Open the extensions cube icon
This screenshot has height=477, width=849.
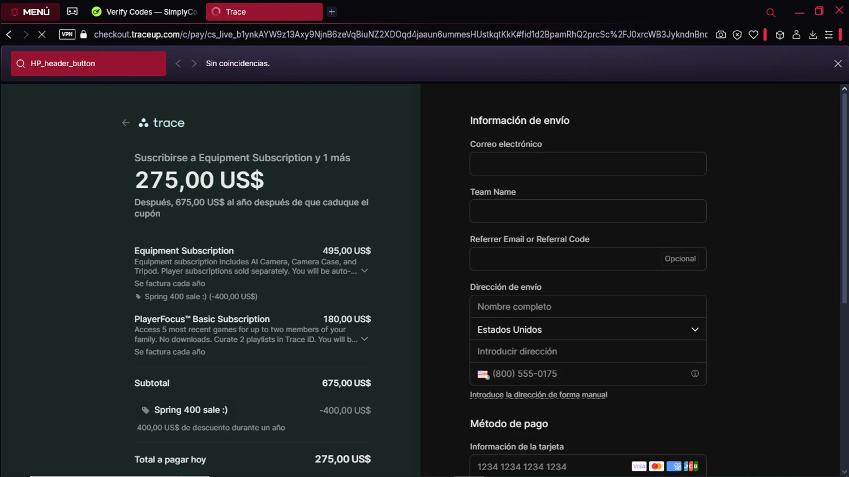pyautogui.click(x=780, y=35)
